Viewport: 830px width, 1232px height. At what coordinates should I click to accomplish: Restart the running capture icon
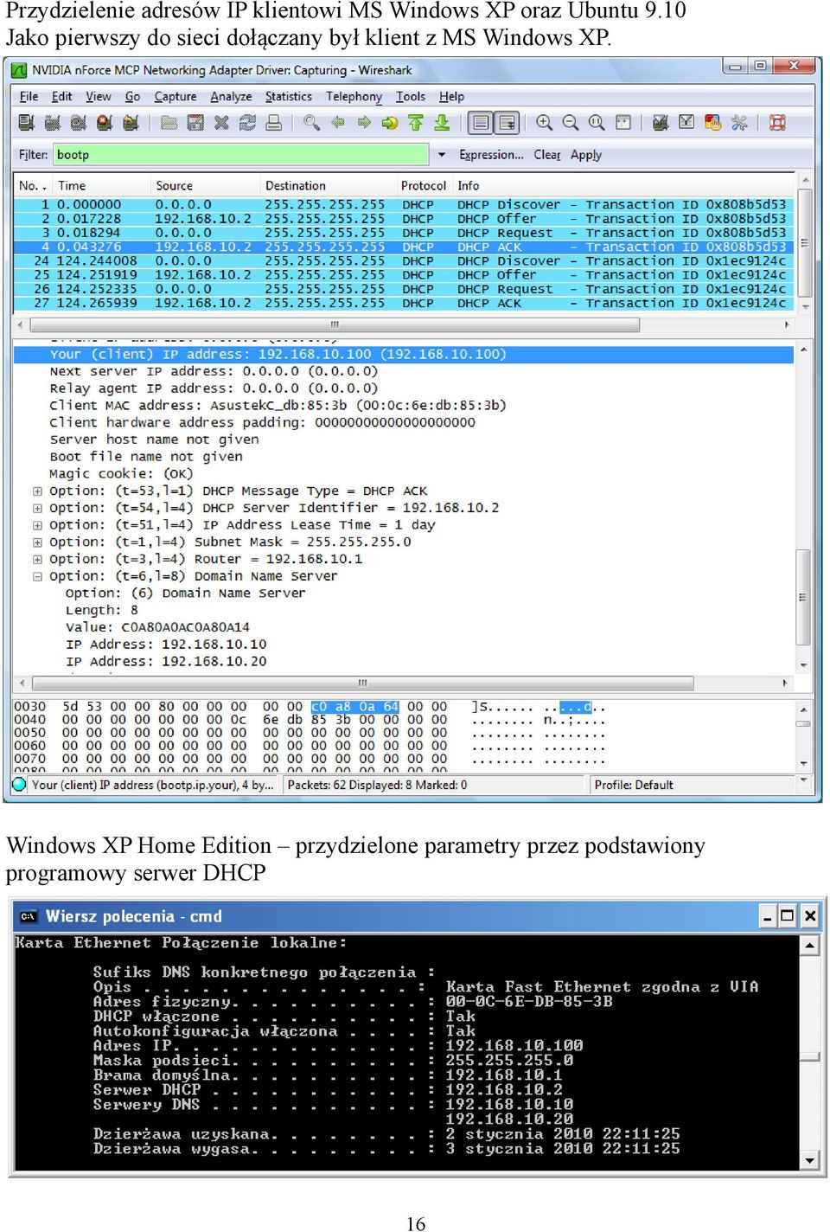(131, 123)
